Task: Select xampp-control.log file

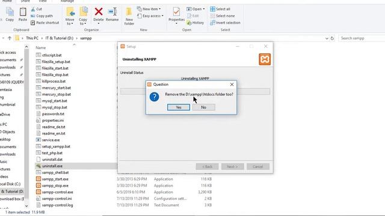Action: (x=57, y=205)
